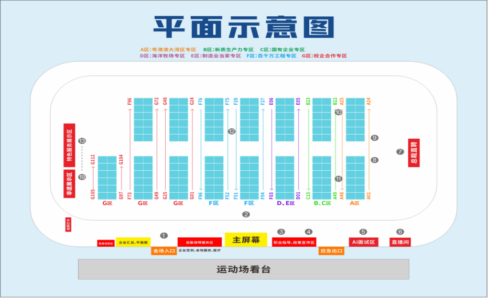Click booth number label F75
This screenshot has height=298, width=488.
(x=227, y=101)
